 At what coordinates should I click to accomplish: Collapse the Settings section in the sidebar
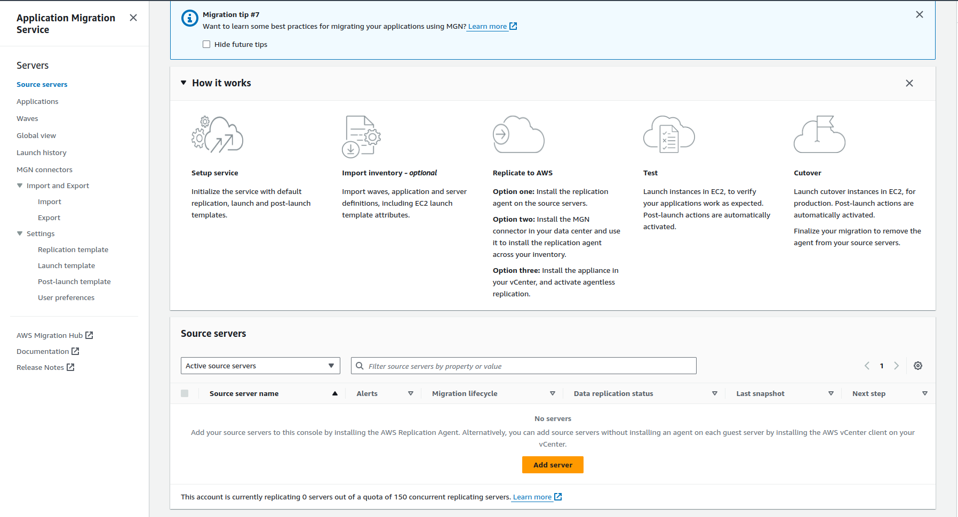click(19, 233)
